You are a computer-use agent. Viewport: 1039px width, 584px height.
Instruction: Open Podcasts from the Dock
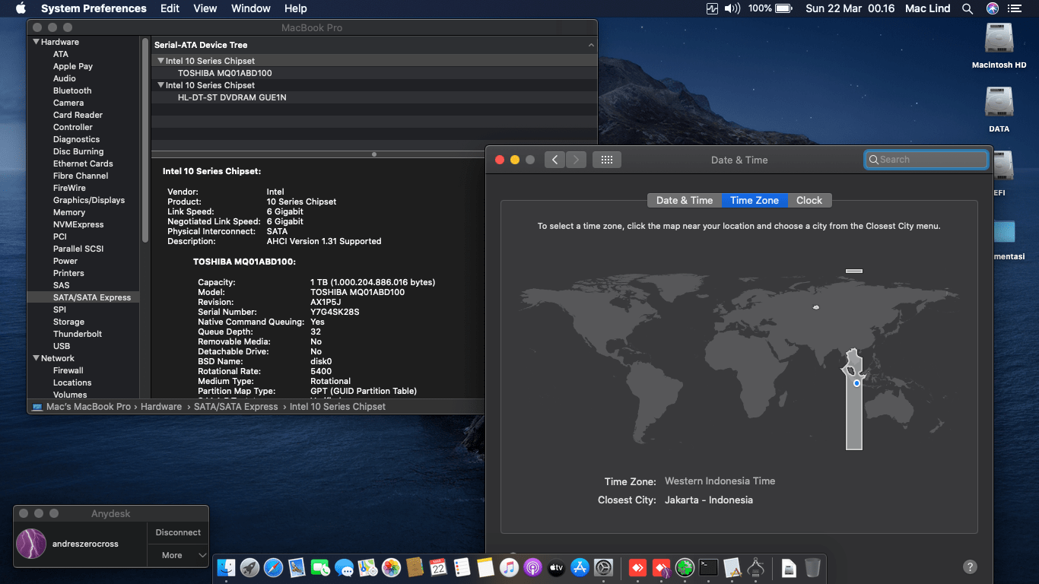click(x=532, y=567)
